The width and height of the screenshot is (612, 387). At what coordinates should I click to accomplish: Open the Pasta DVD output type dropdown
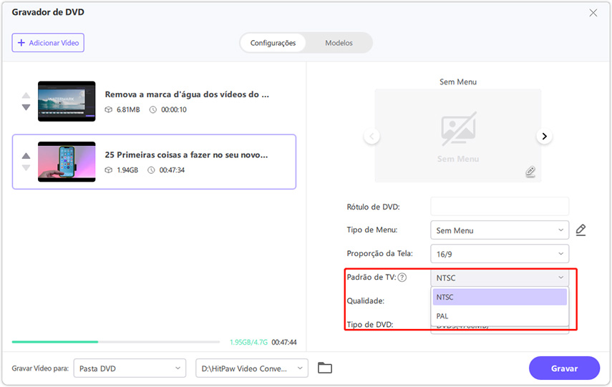coord(130,368)
